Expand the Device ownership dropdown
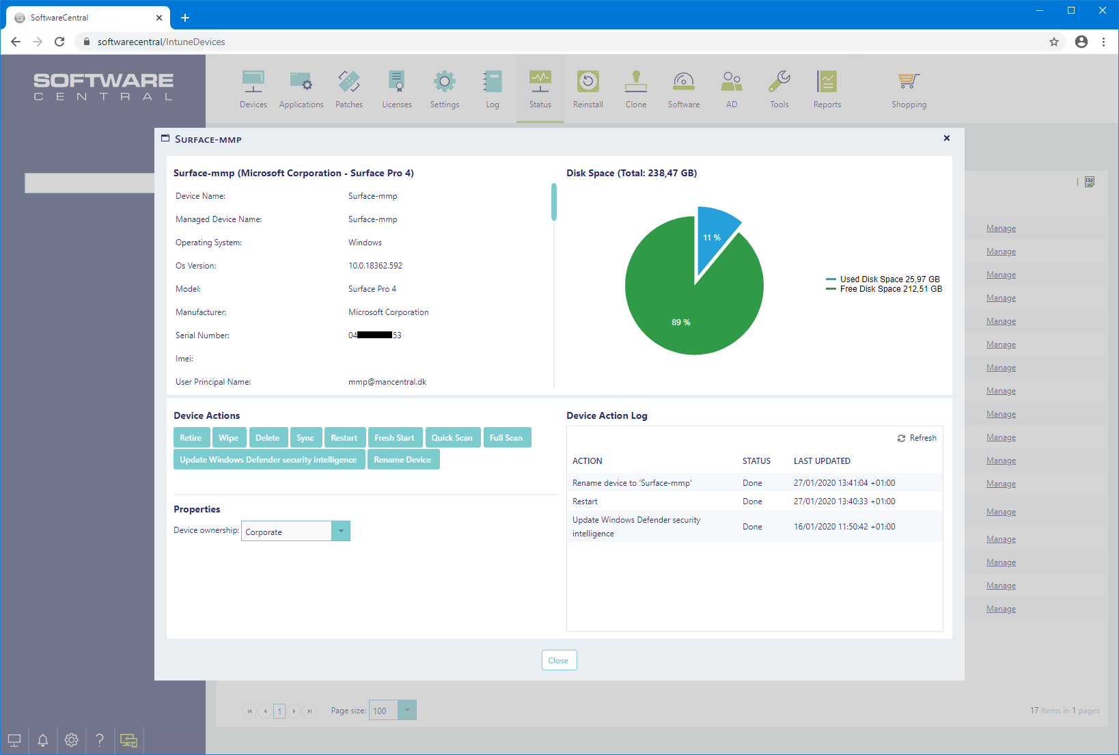This screenshot has width=1119, height=755. 341,532
